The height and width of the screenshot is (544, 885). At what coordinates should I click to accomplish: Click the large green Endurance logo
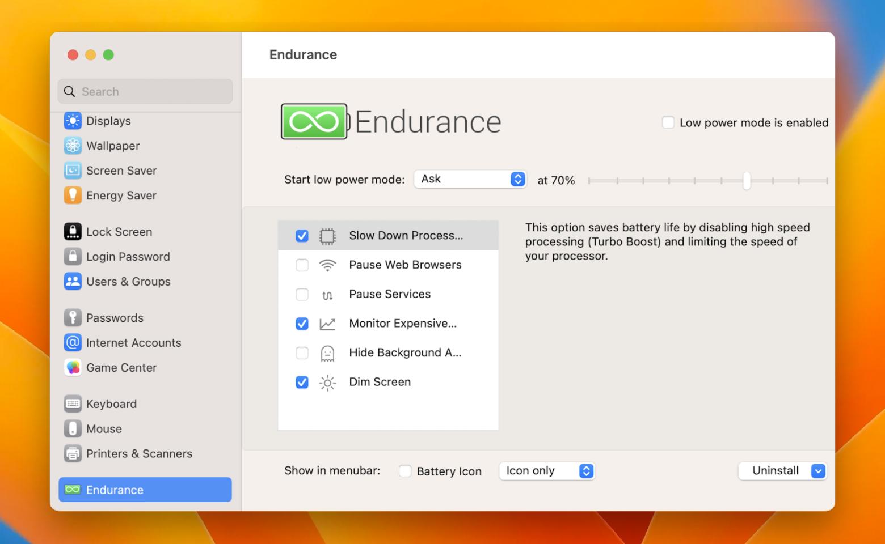314,121
